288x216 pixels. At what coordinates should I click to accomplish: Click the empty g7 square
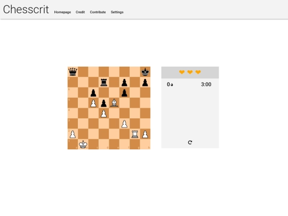[135, 82]
